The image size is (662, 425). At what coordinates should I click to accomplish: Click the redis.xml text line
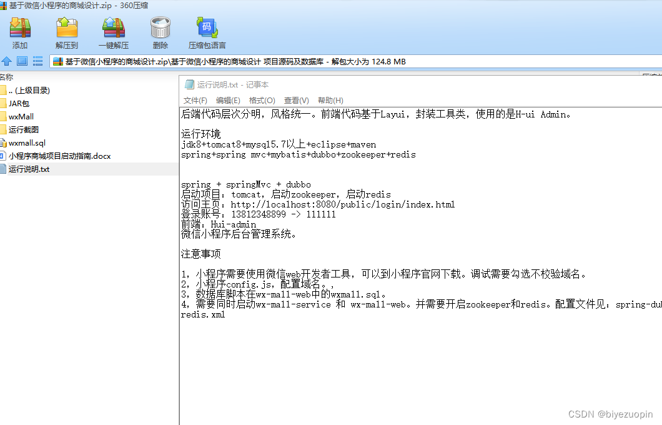point(203,314)
